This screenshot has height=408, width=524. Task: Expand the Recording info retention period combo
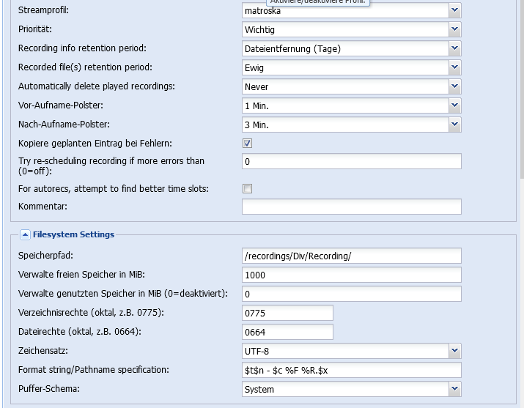tap(454, 48)
